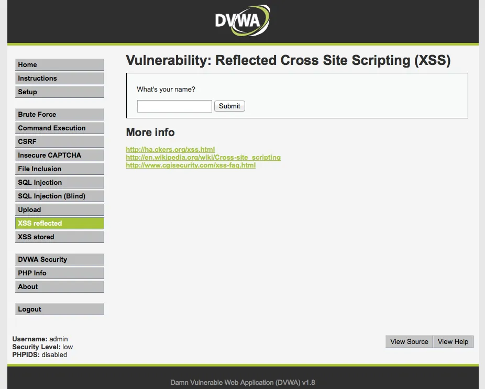Click the Logout button
Image resolution: width=485 pixels, height=389 pixels.
59,309
